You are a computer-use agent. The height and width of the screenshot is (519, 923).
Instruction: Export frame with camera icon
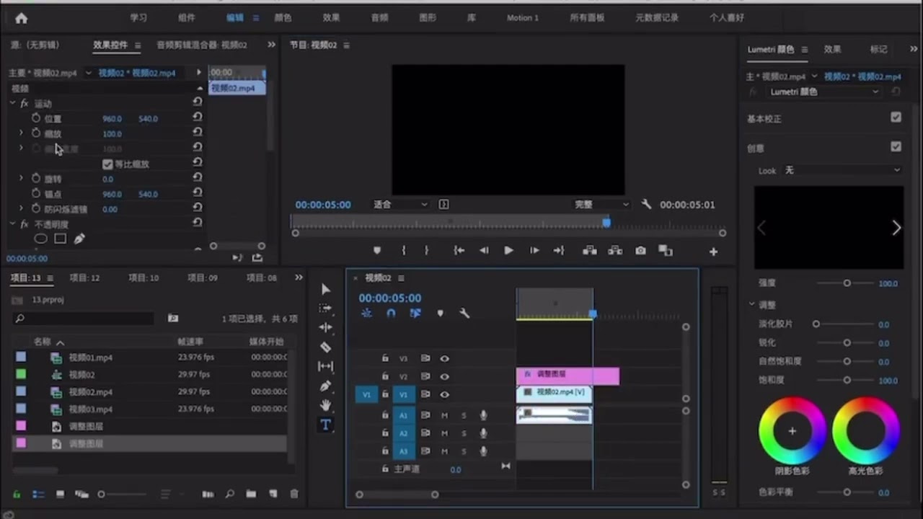(640, 250)
